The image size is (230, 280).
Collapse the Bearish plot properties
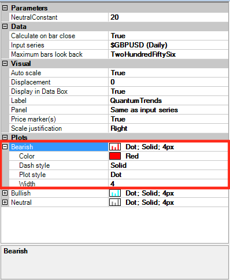point(5,147)
